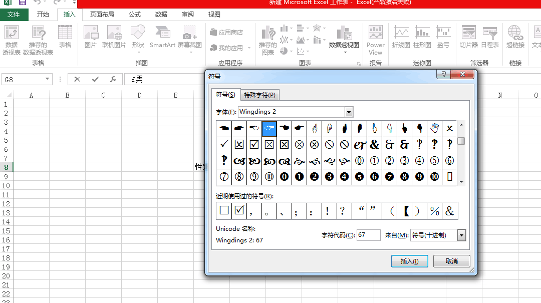Select the checkmark symbol in the symbol grid

coord(224,144)
